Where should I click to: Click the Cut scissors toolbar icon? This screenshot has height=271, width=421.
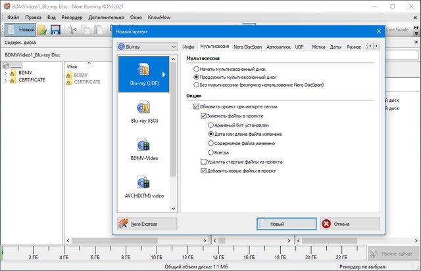tap(72, 30)
